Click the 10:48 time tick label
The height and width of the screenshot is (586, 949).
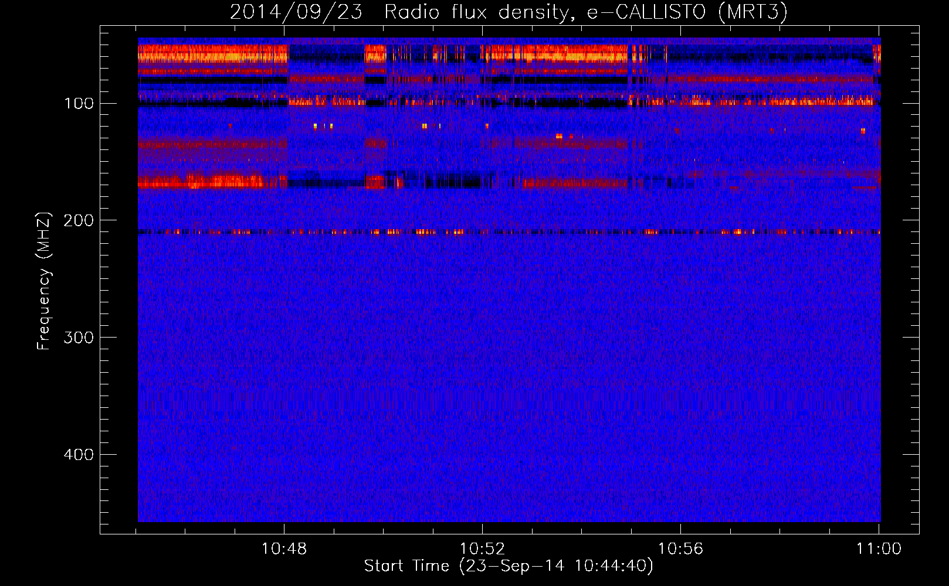tap(284, 549)
